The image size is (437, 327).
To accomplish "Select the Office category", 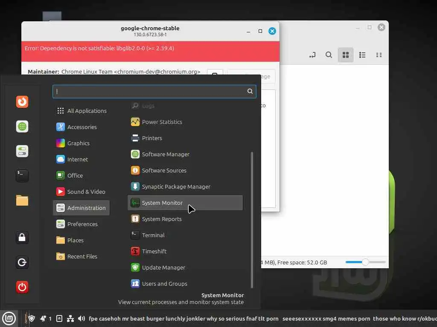I will 82,175.
